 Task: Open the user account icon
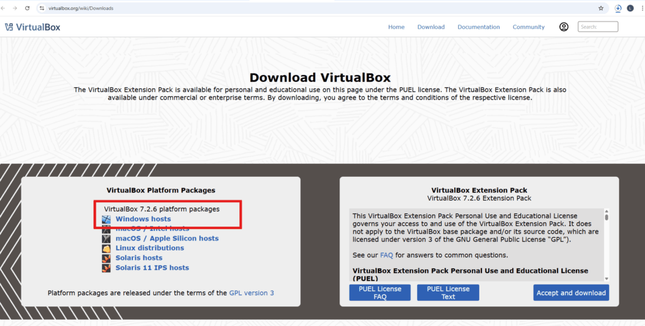[x=564, y=26]
